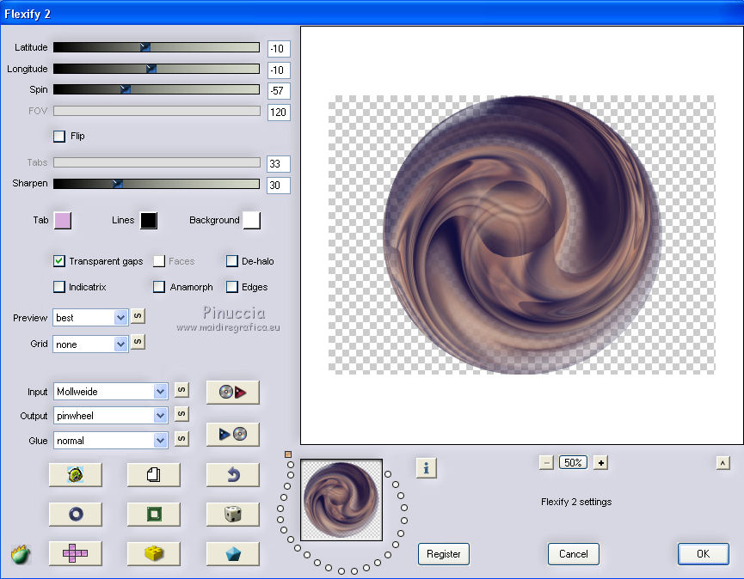Open the Input projection dropdown
744x579 pixels.
pyautogui.click(x=111, y=392)
